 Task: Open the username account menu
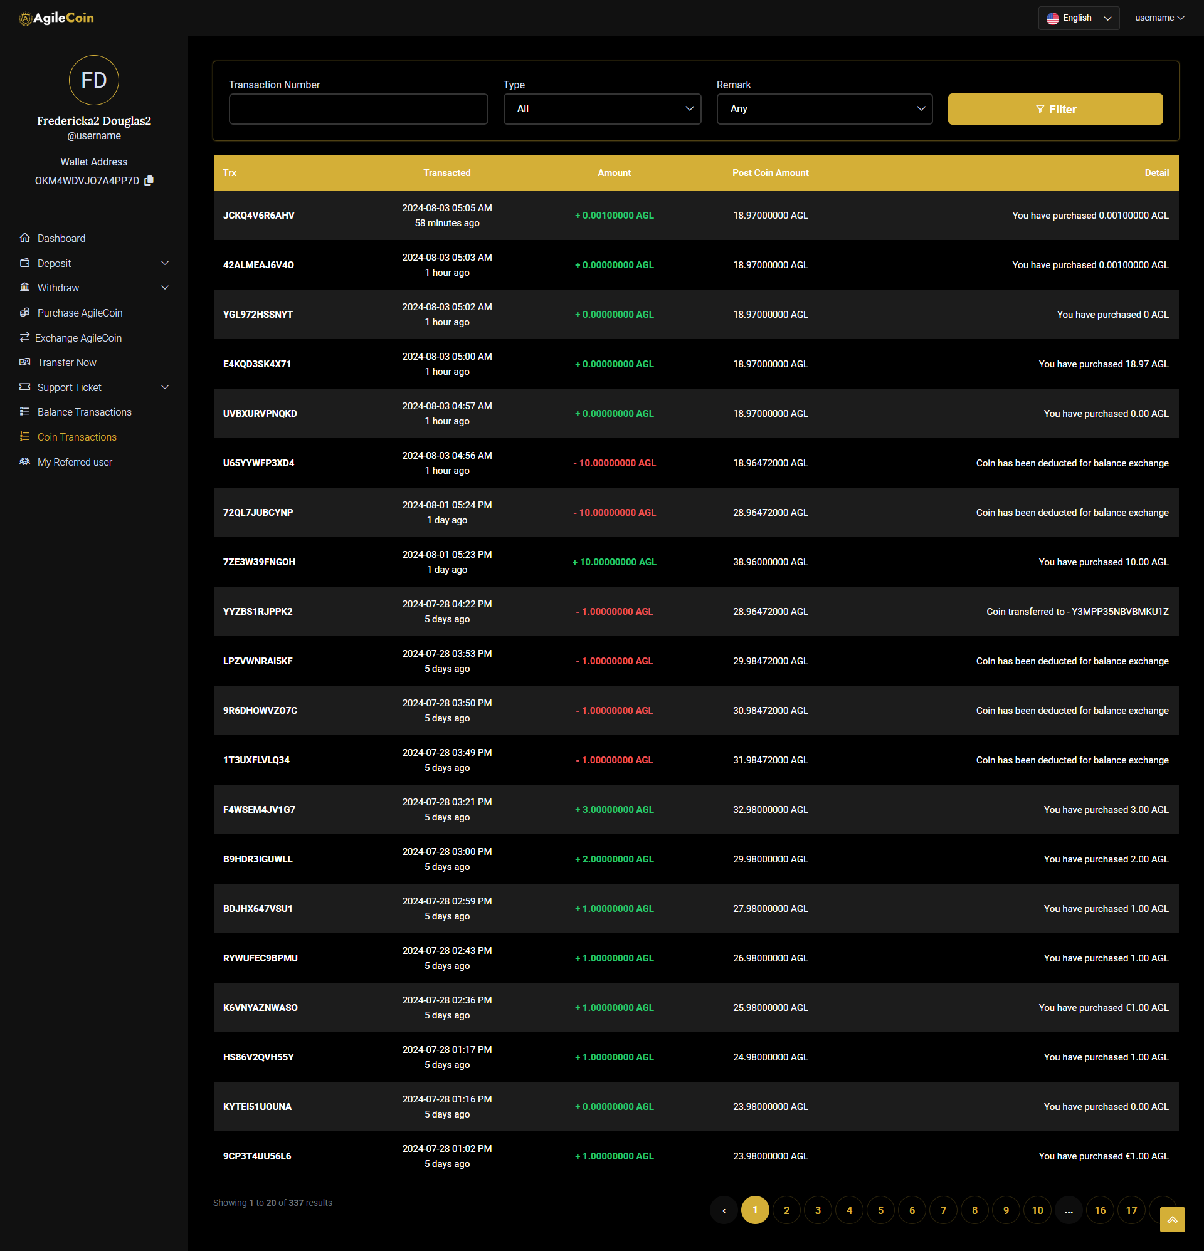(1159, 18)
